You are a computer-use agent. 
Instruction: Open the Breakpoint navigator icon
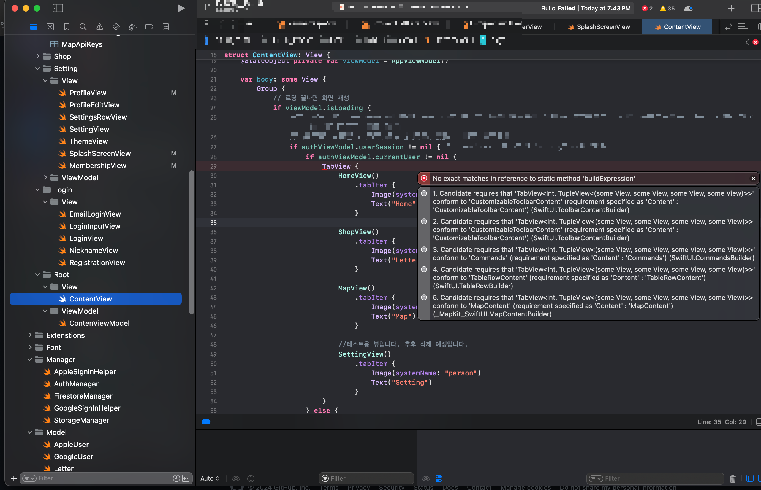149,27
